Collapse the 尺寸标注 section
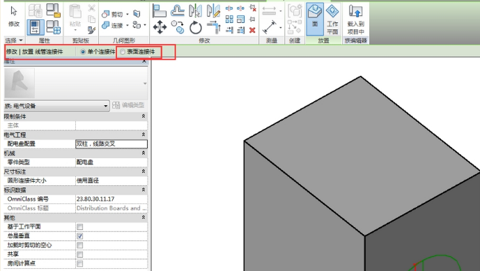480x271 pixels. click(144, 171)
